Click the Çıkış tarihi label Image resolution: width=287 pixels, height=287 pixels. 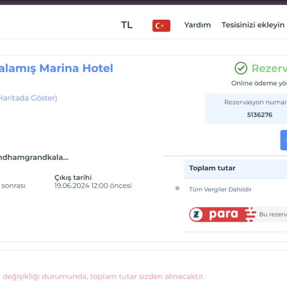(73, 178)
